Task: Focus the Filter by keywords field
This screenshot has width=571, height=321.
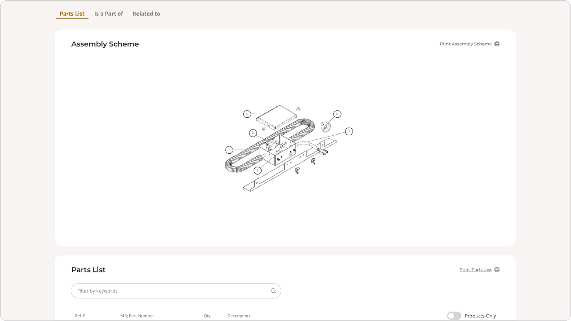Action: [176, 291]
